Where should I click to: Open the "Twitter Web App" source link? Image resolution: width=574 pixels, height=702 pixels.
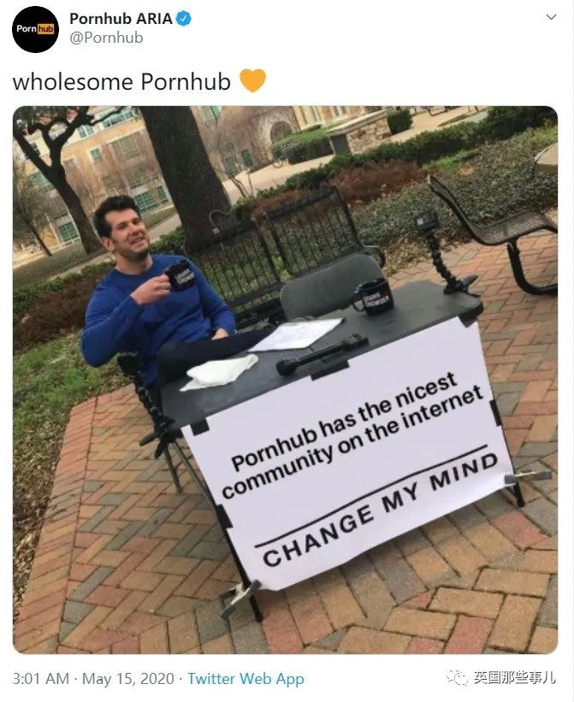point(246,679)
